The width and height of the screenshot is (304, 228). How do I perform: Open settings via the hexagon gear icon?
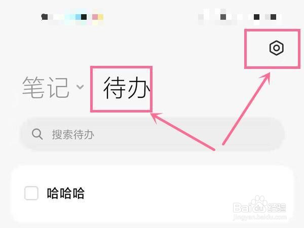pos(277,48)
